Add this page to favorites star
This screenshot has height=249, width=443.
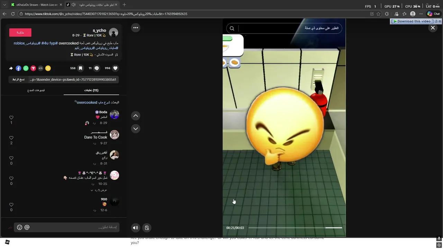click(378, 14)
